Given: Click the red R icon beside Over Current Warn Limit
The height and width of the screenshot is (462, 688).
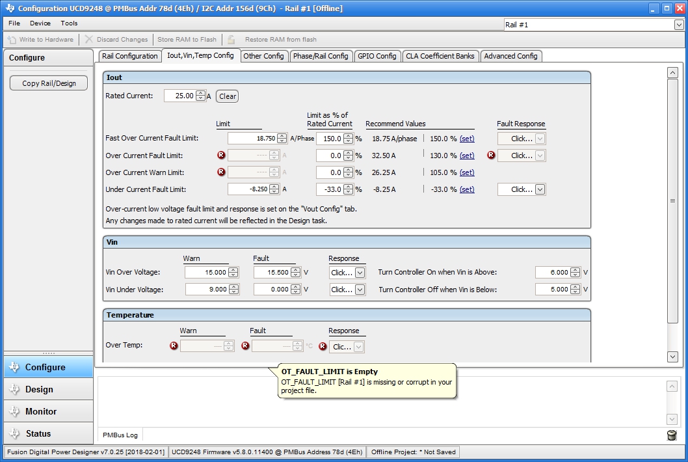Looking at the screenshot, I should pyautogui.click(x=221, y=172).
